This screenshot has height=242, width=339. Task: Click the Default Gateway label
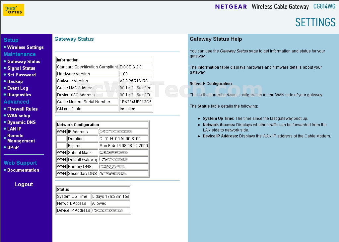click(x=83, y=160)
